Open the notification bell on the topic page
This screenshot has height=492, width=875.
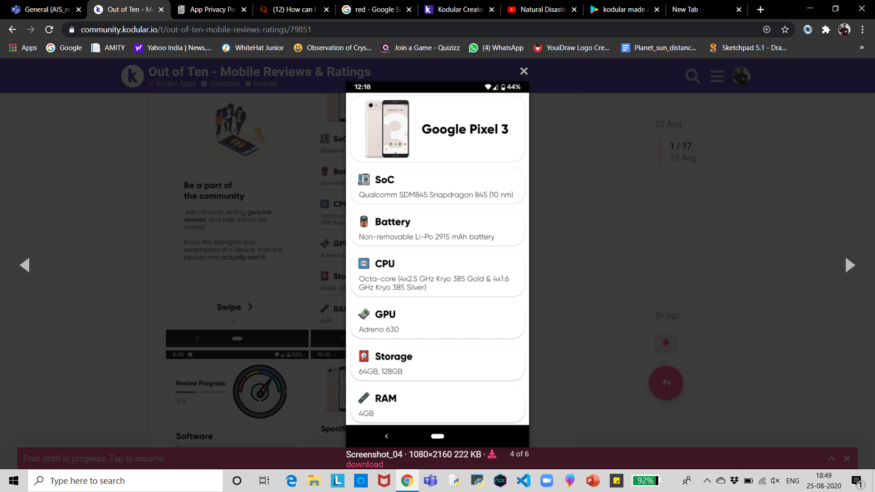(666, 342)
